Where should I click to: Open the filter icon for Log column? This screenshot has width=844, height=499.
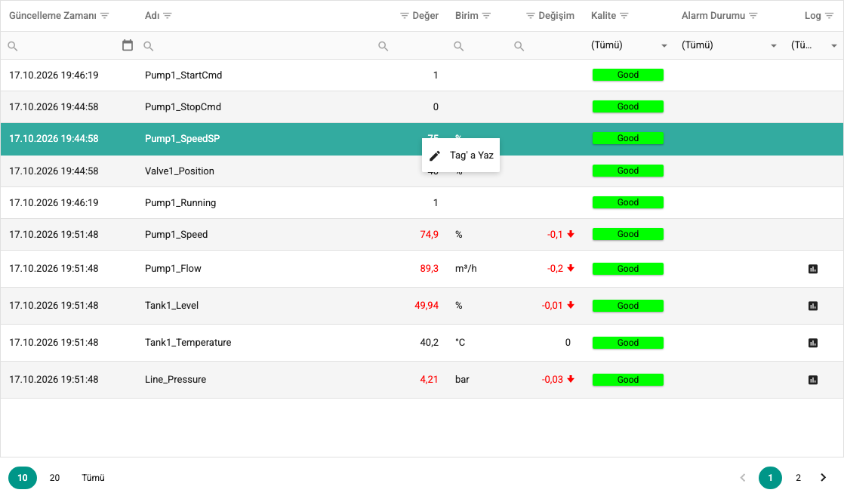tap(830, 16)
